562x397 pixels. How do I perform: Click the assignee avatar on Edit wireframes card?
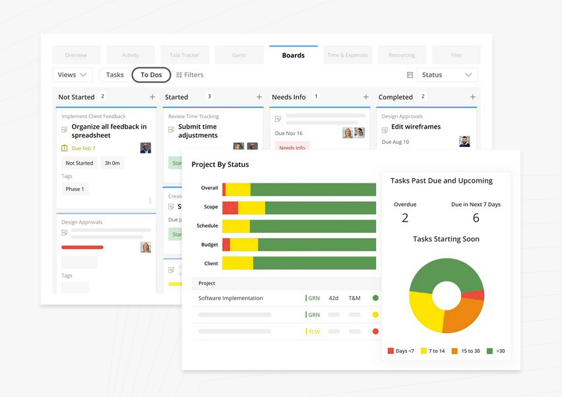click(464, 141)
